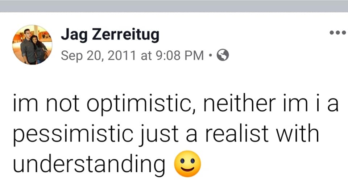The width and height of the screenshot is (348, 194).
Task: Open the Jag Zerreitug profile name link
Action: (110, 35)
